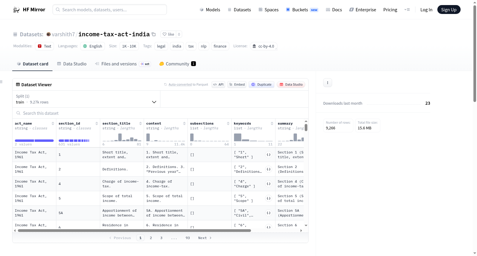Viewport: 477px width, 256px height.
Task: Go to page 3 of the dataset
Action: tap(161, 238)
